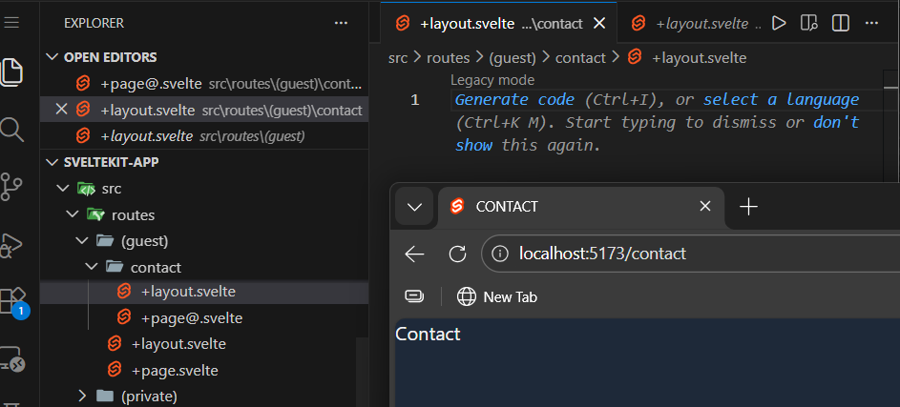Switch to second italic +layout.svelte tab

695,24
